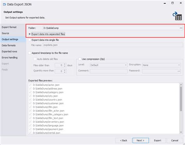The height and width of the screenshot is (145, 185).
Task: Toggle Auto delete old files checkbox
Action: click(x=35, y=59)
